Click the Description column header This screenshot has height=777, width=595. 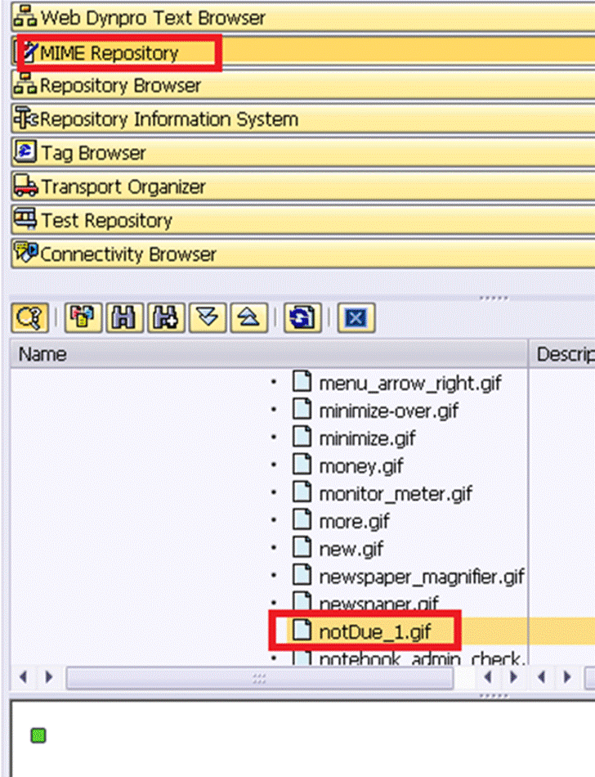click(x=562, y=354)
